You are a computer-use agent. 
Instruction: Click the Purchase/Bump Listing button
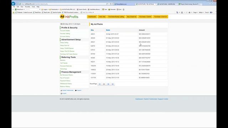116,17
